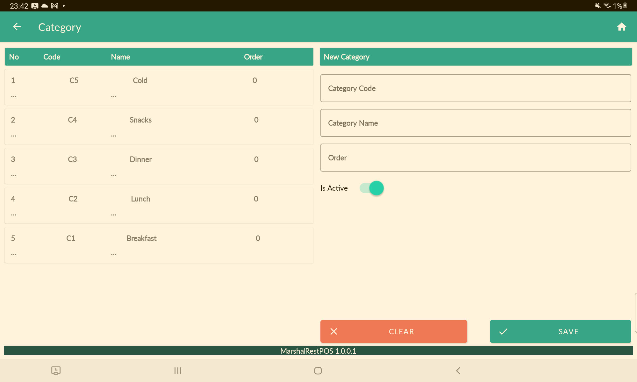637x382 pixels.
Task: Open recent apps from the navigation bar
Action: click(178, 371)
